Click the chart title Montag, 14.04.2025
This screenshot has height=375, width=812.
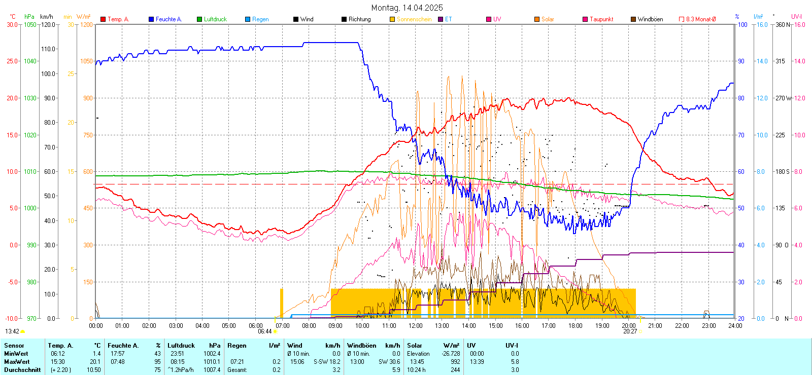pos(407,8)
